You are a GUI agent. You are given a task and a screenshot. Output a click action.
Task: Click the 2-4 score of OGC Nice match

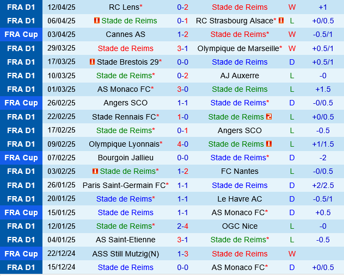[183, 226]
